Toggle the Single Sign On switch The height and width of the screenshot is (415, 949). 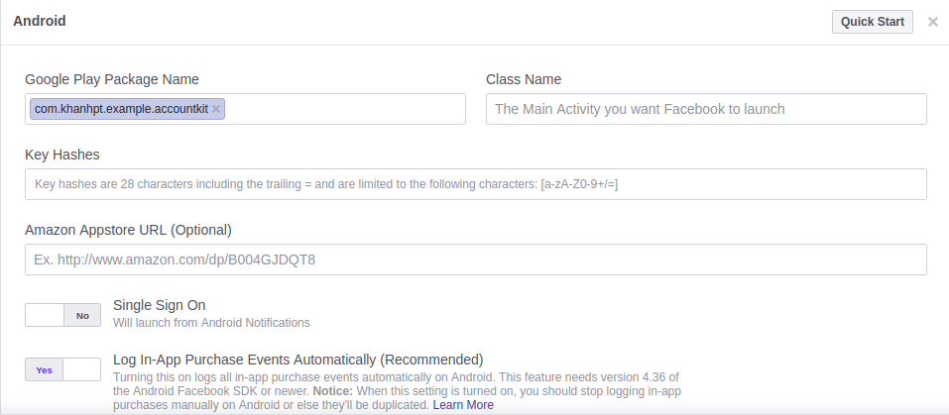[x=63, y=316]
